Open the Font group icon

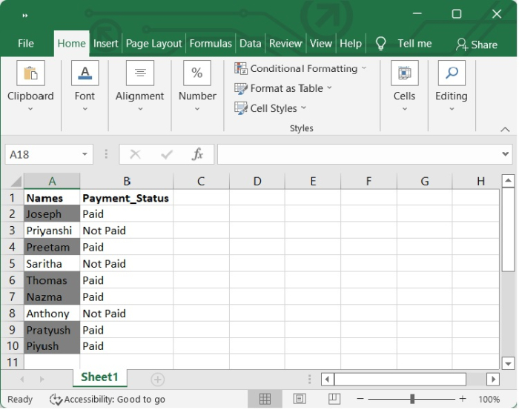pyautogui.click(x=85, y=73)
